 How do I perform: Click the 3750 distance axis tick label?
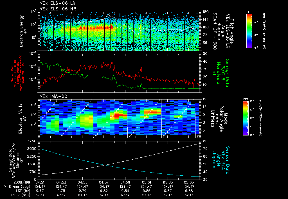pos(31,141)
